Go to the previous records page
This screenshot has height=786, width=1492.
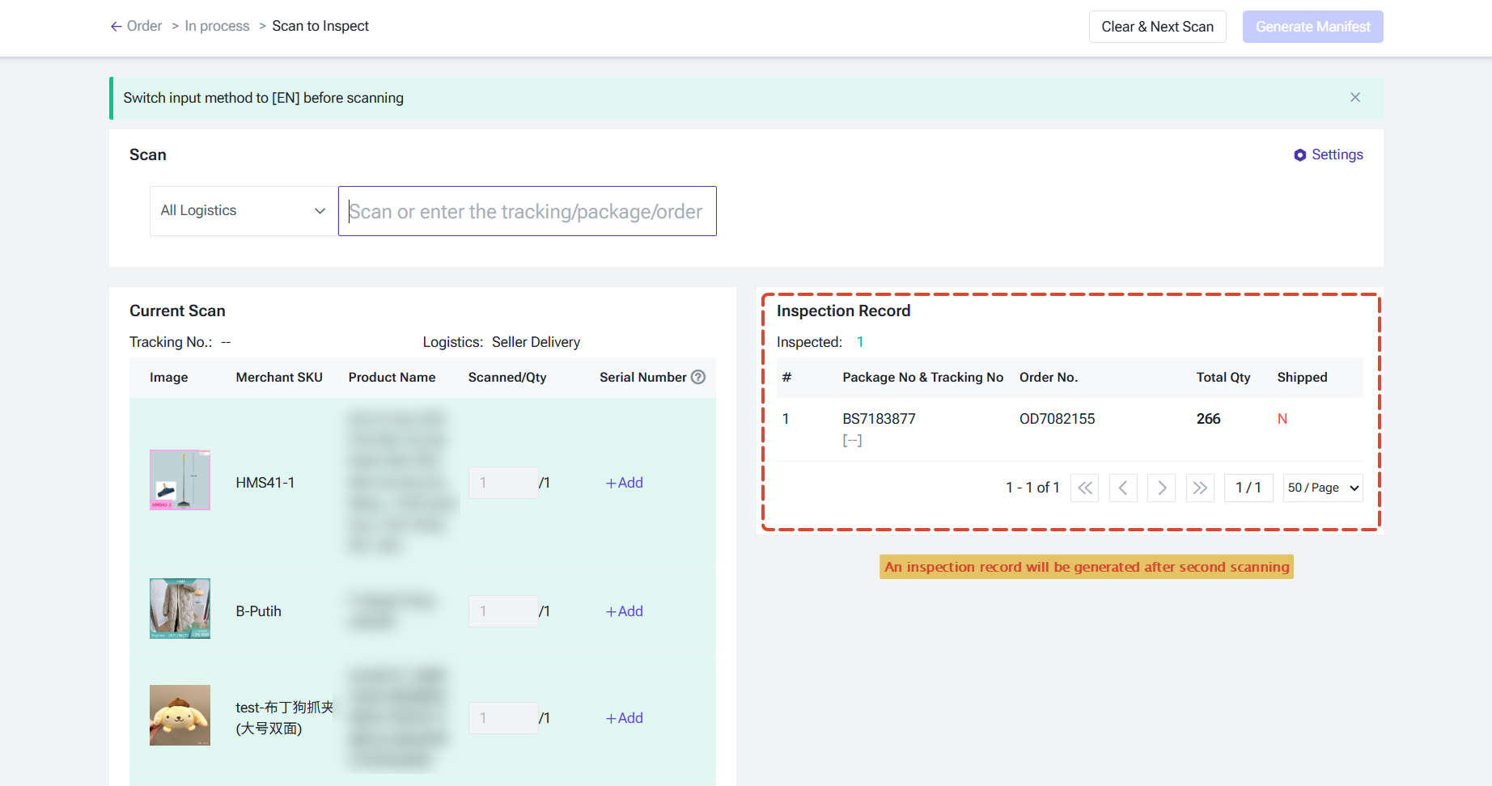point(1123,488)
